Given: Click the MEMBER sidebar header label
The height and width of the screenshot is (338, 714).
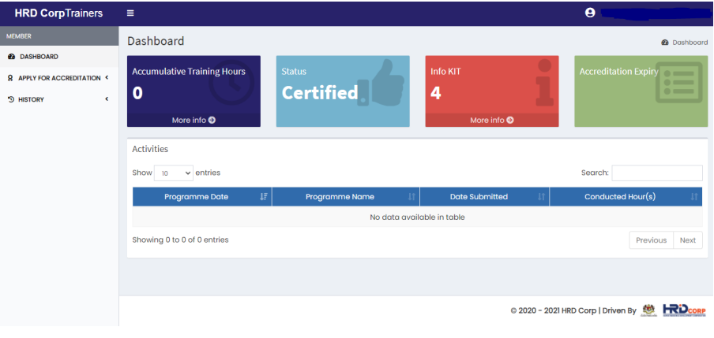Looking at the screenshot, I should coord(19,36).
